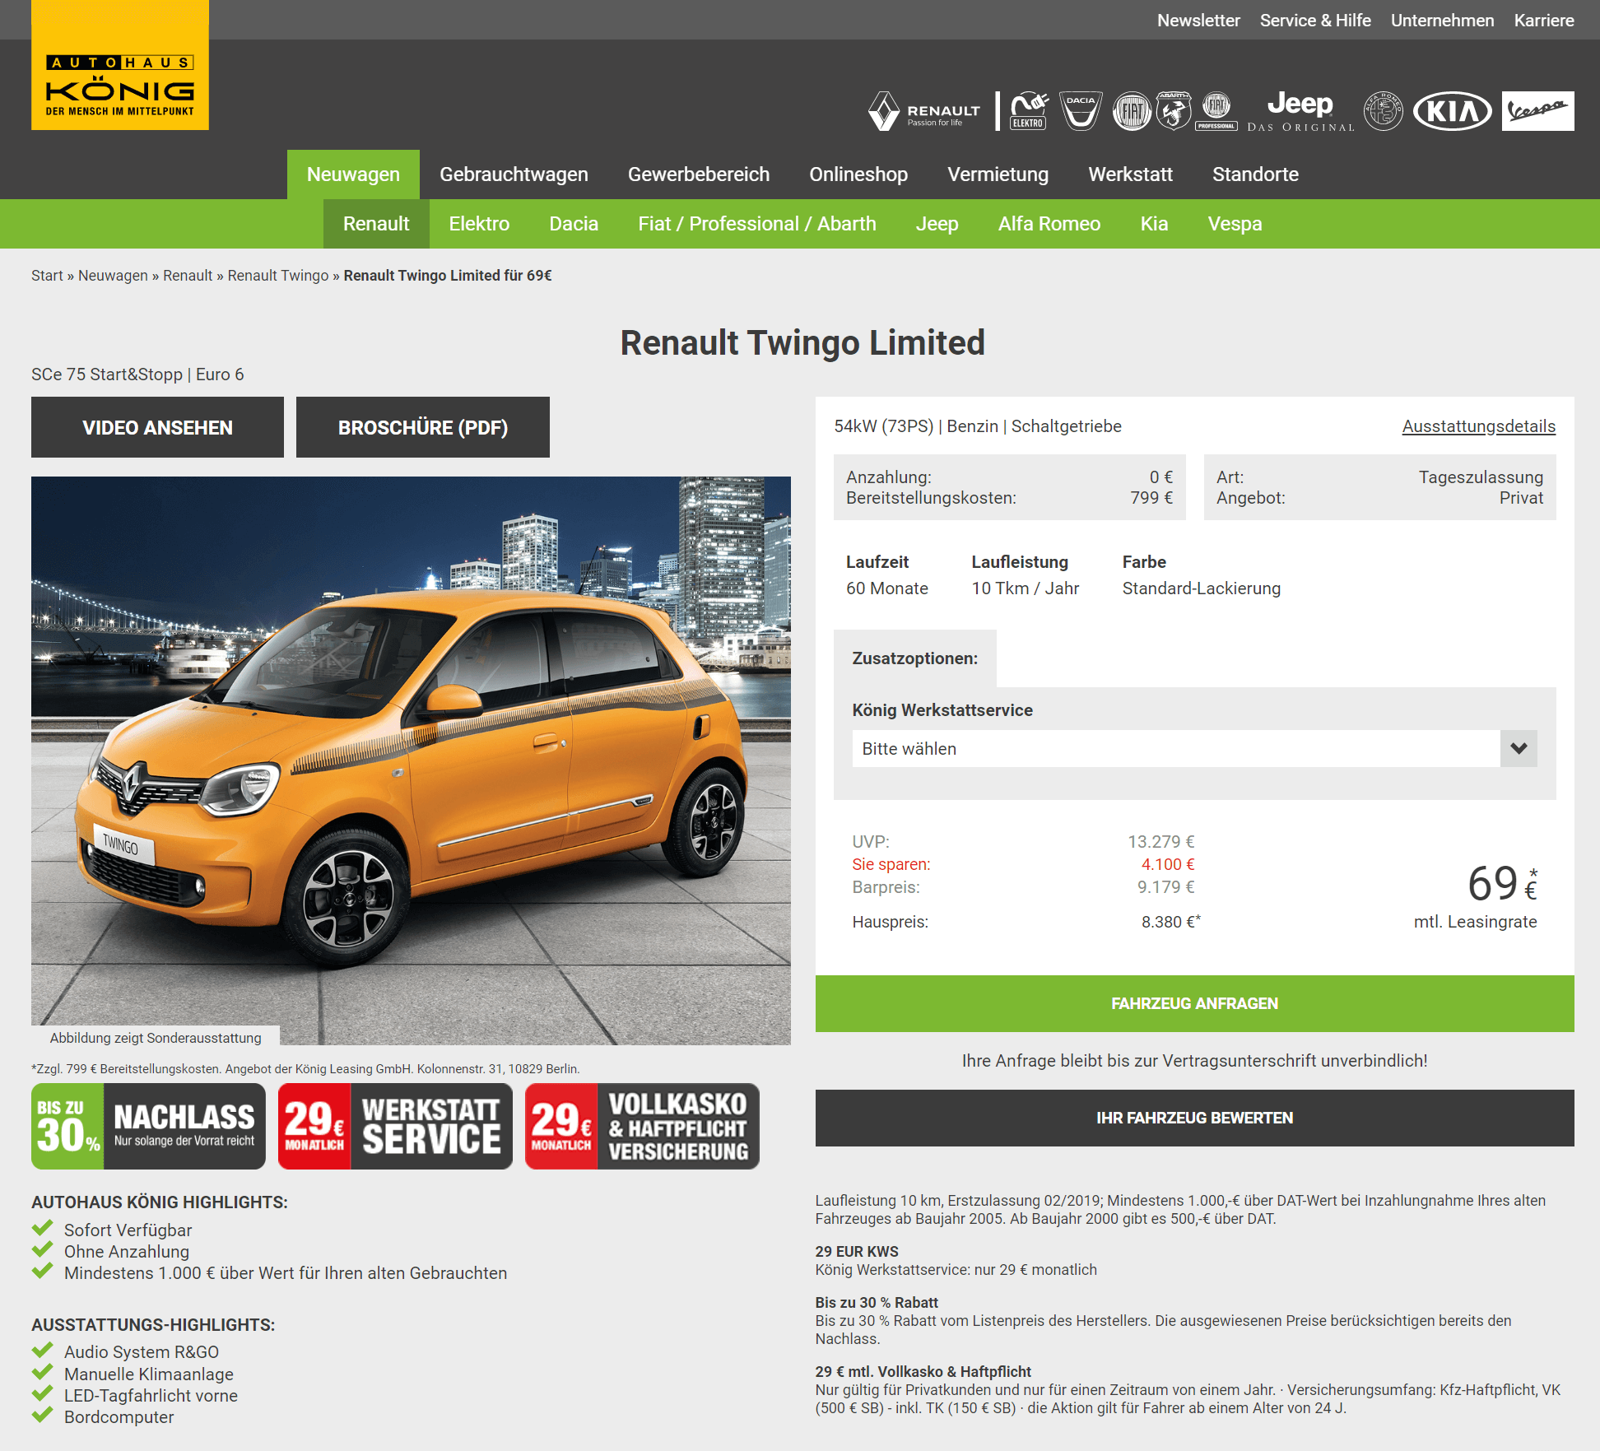Viewport: 1600px width, 1451px height.
Task: Go to Gebrauchtwagen menu
Action: pyautogui.click(x=514, y=174)
